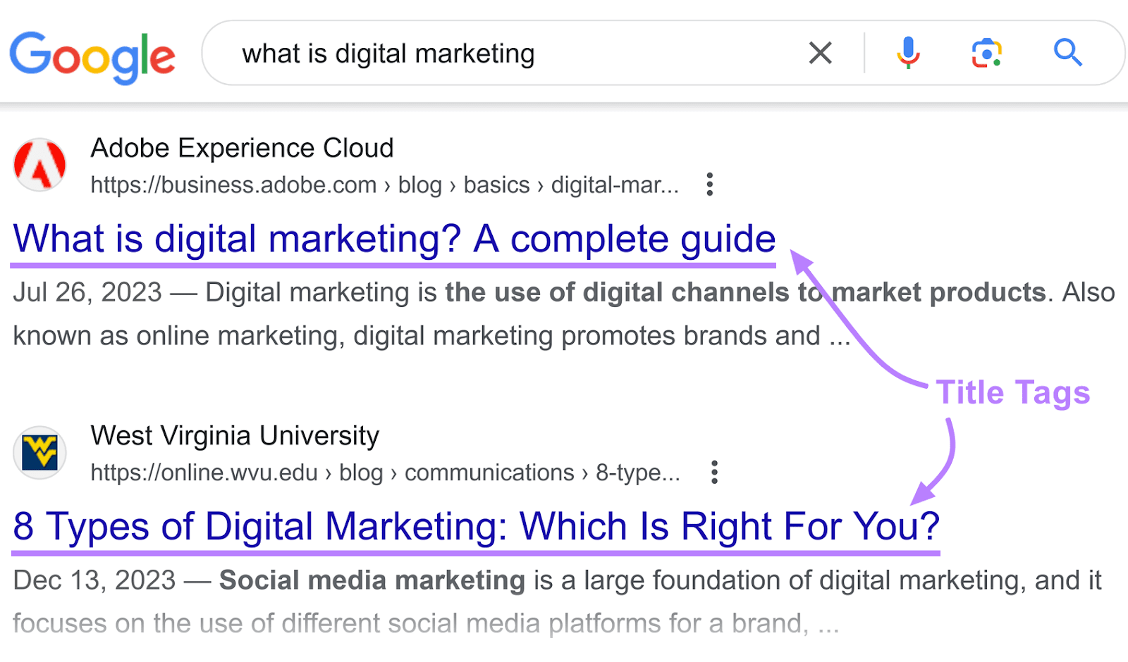Select the 'West Virginia University' site name
Viewport: 1128px width, 662px height.
click(234, 435)
